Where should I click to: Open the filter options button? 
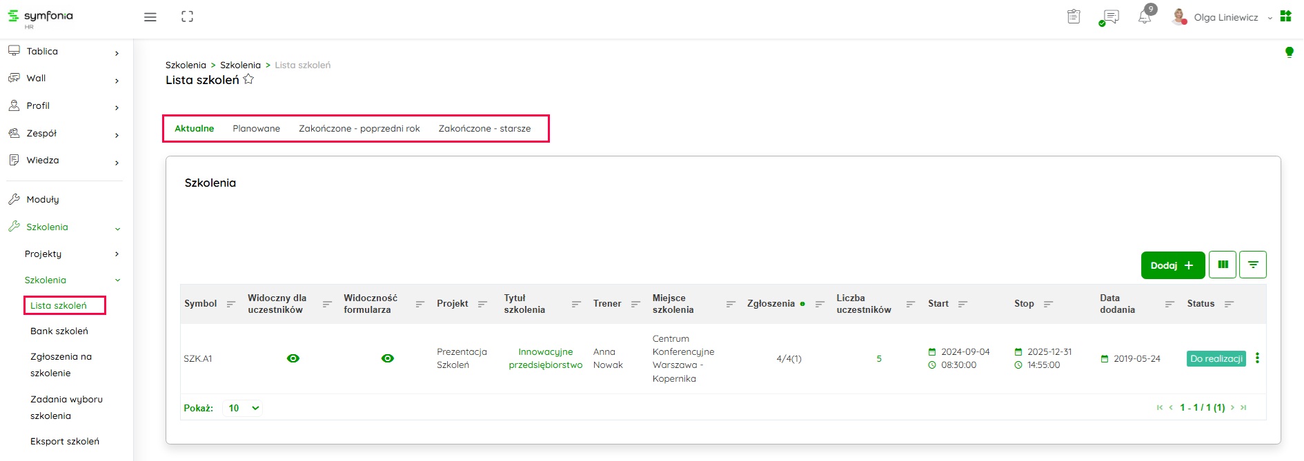click(1252, 265)
